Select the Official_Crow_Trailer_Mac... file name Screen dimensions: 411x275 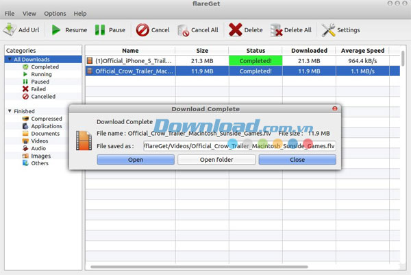pos(134,71)
